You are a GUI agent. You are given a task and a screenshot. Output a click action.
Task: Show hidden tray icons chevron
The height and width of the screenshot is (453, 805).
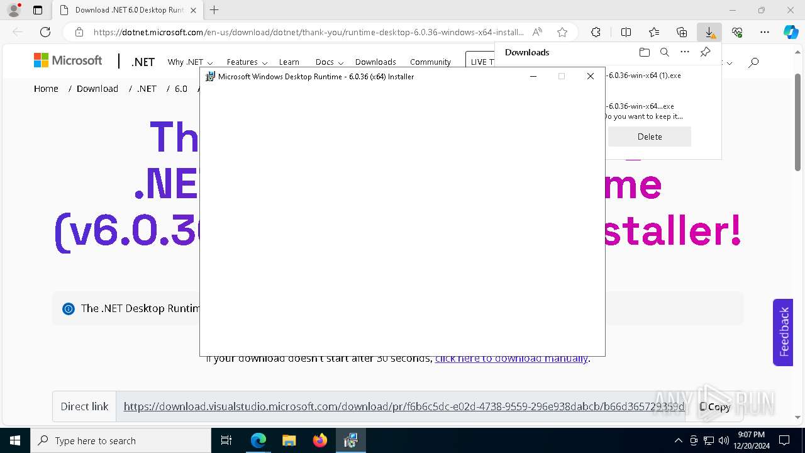click(678, 440)
